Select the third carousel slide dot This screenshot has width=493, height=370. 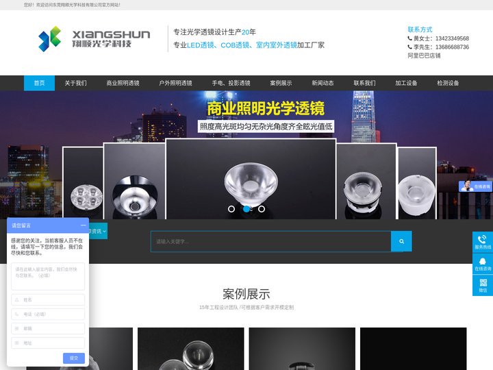262,208
